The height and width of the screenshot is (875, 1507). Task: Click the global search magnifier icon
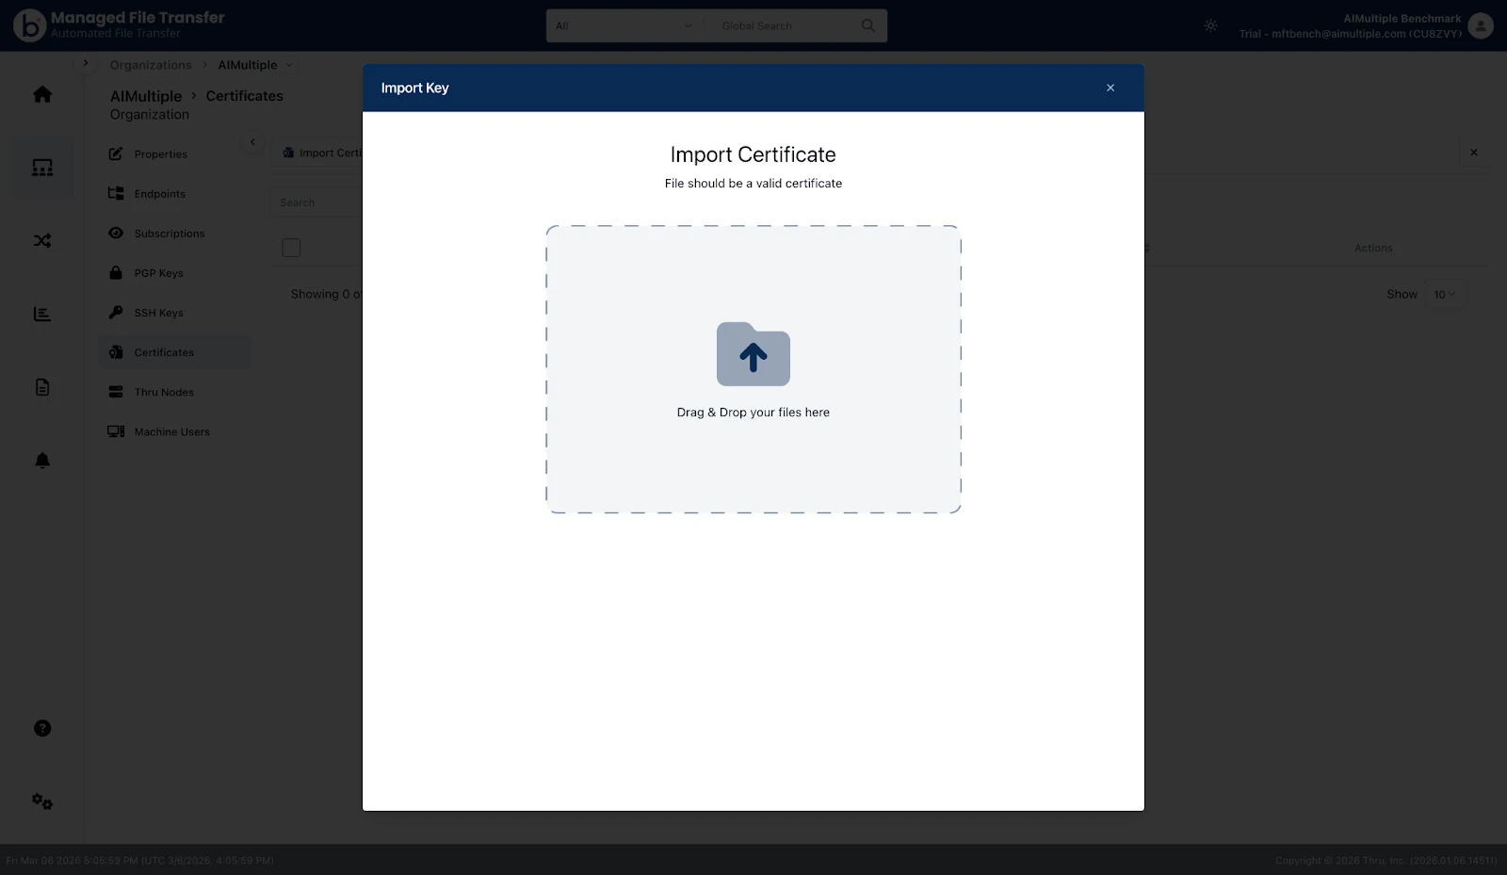click(868, 25)
